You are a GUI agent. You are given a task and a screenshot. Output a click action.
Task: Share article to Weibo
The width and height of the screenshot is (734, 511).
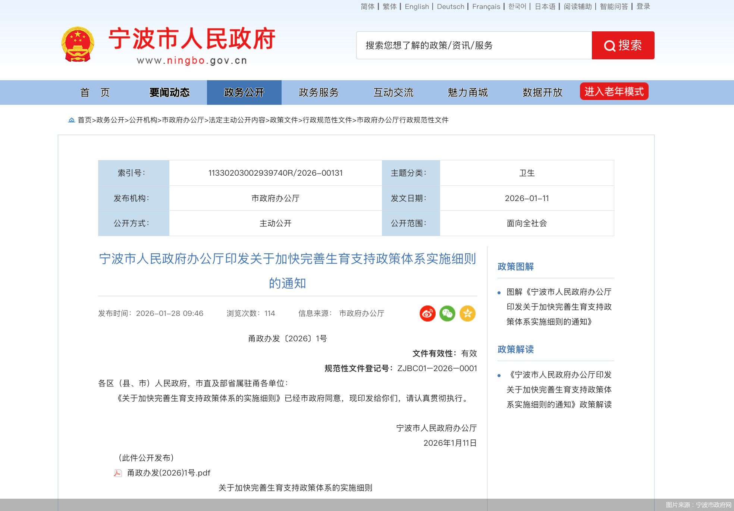pyautogui.click(x=427, y=314)
